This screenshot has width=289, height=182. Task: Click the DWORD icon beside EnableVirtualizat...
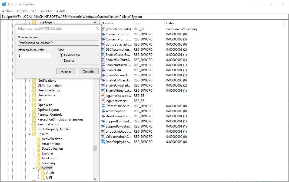(x=103, y=90)
